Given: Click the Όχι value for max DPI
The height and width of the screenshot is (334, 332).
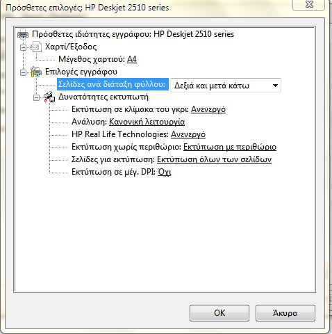Looking at the screenshot, I should [x=164, y=172].
